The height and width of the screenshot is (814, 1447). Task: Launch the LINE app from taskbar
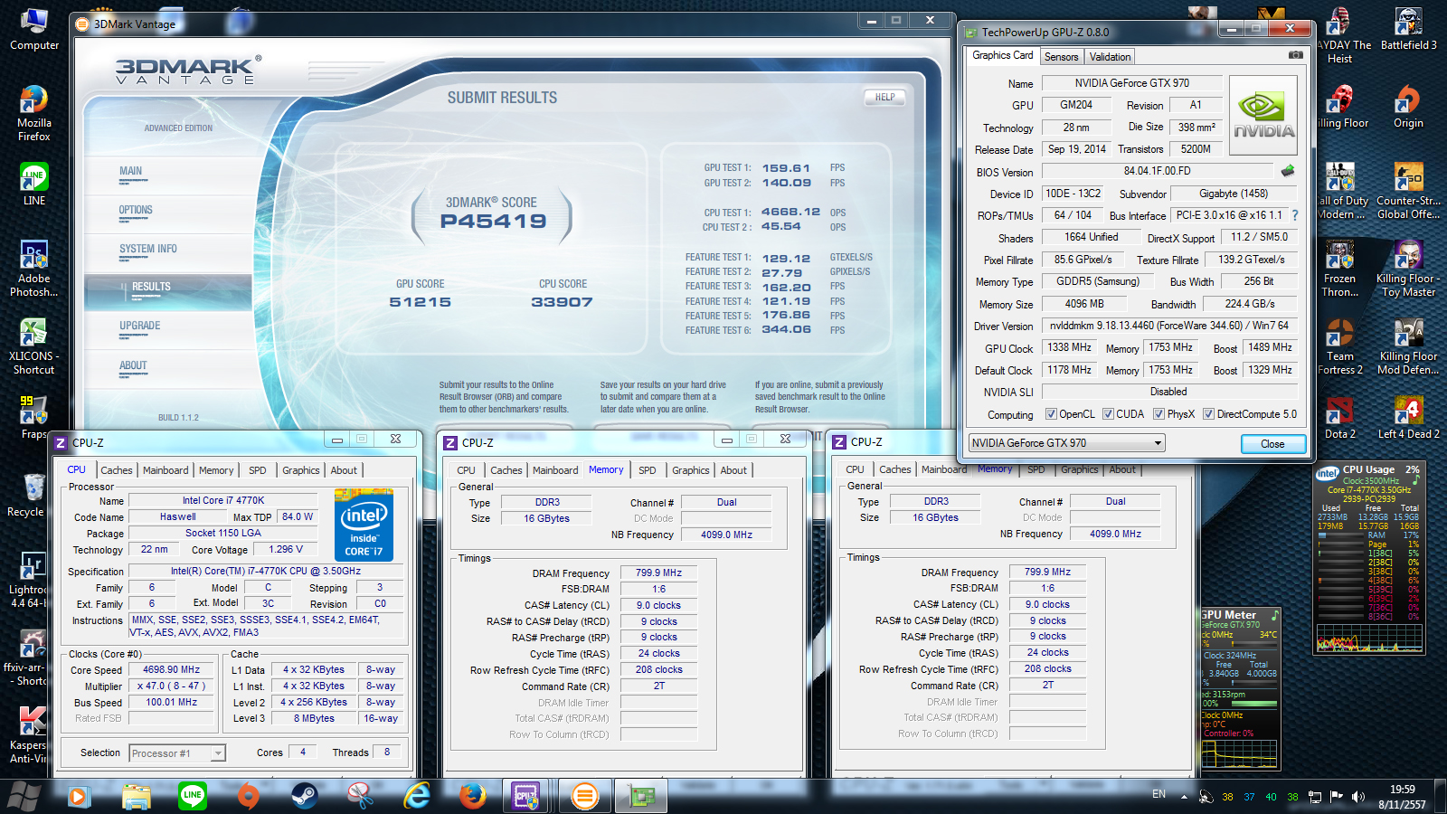point(192,796)
